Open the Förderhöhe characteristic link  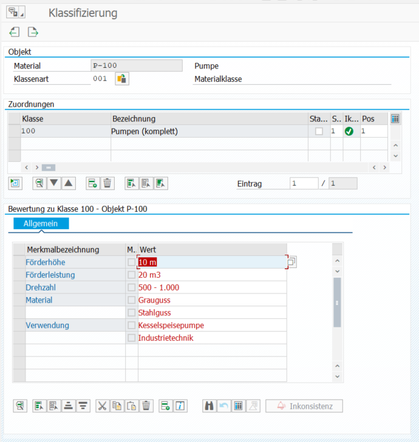pyautogui.click(x=46, y=262)
